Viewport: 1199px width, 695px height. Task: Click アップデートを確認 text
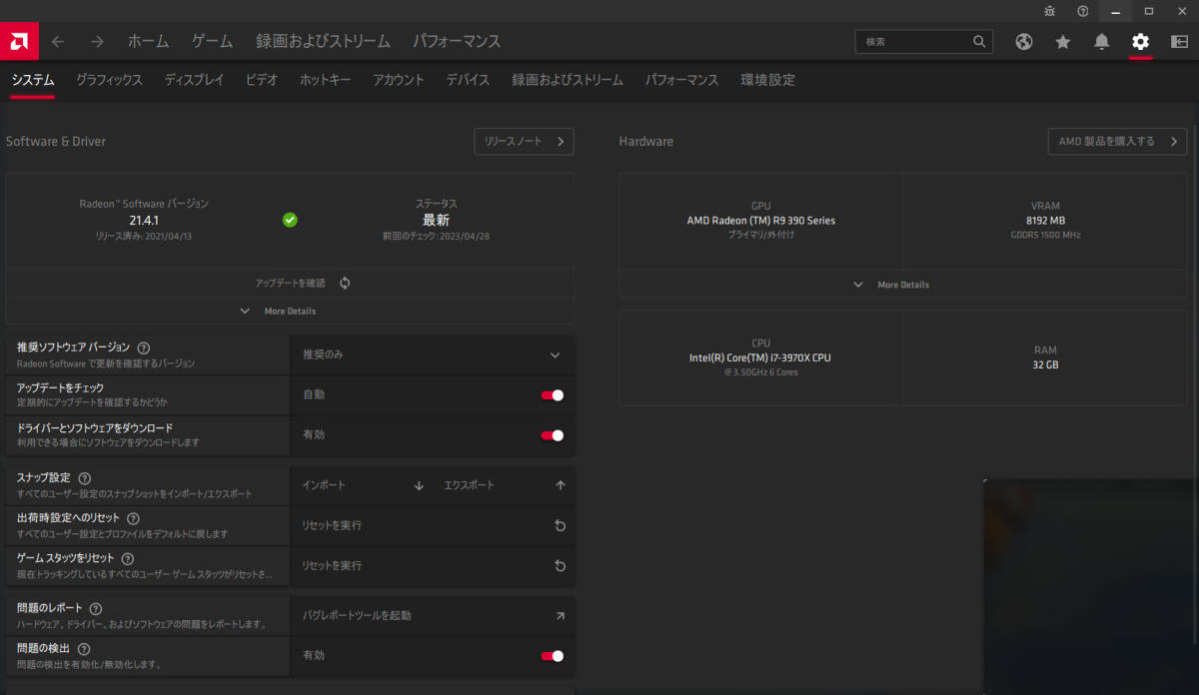(x=290, y=283)
